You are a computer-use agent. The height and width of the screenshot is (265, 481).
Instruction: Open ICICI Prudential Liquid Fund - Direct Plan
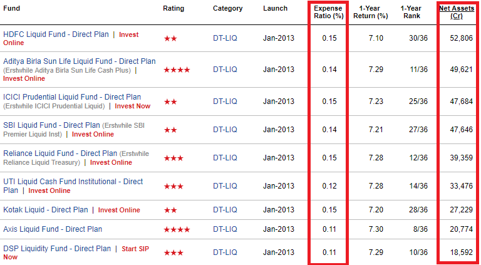click(x=72, y=97)
